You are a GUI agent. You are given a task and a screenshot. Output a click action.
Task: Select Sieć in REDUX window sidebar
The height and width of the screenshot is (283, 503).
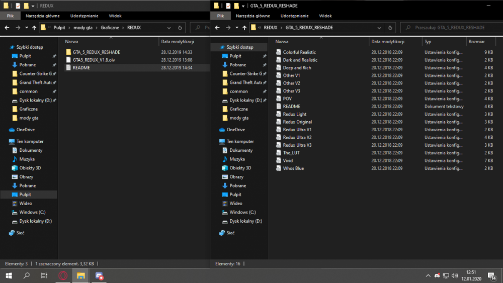point(20,233)
